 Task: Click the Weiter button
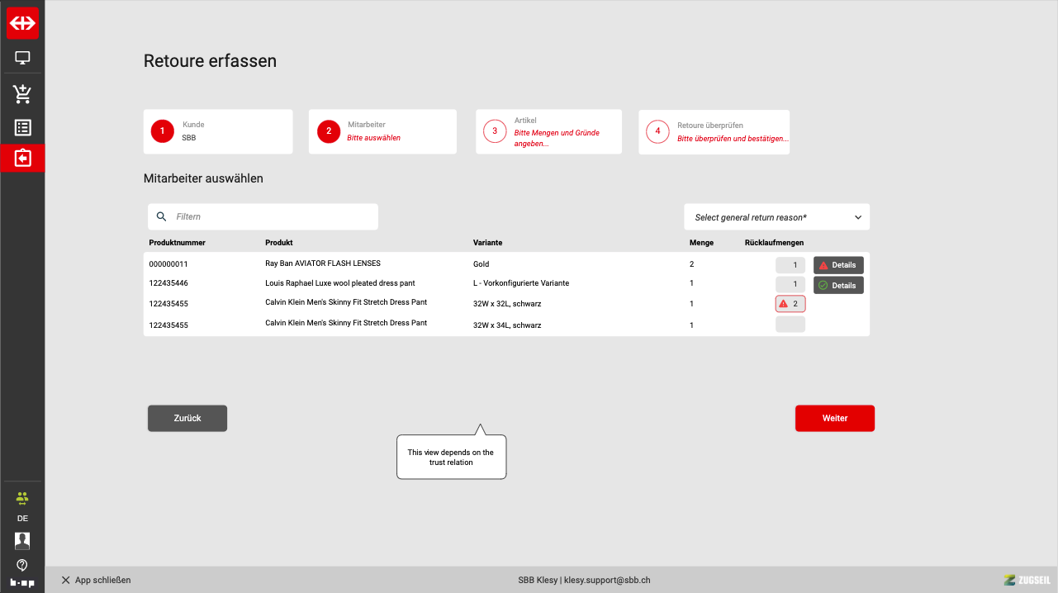[x=834, y=419]
